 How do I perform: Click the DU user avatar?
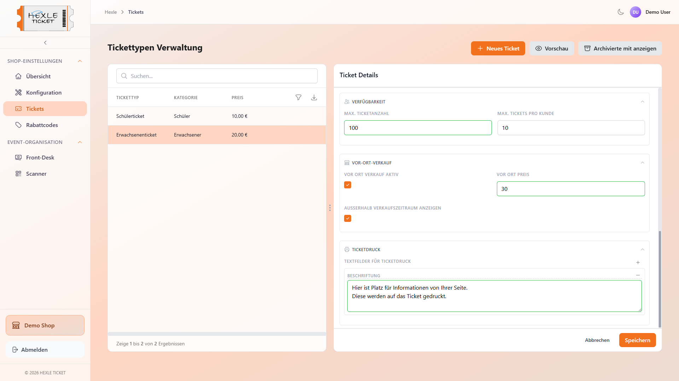point(636,12)
